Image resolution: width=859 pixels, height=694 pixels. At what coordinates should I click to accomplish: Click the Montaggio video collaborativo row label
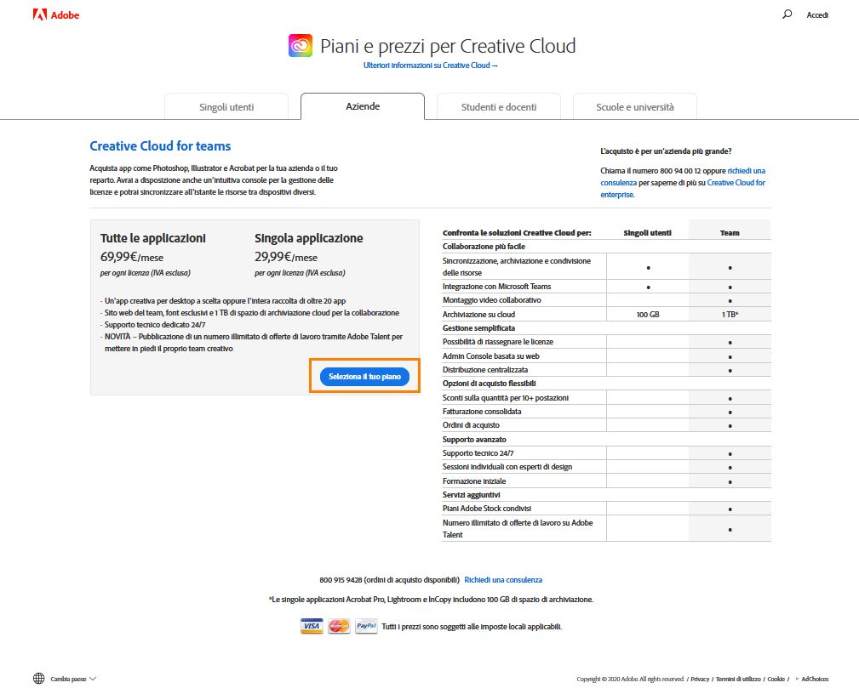point(491,300)
